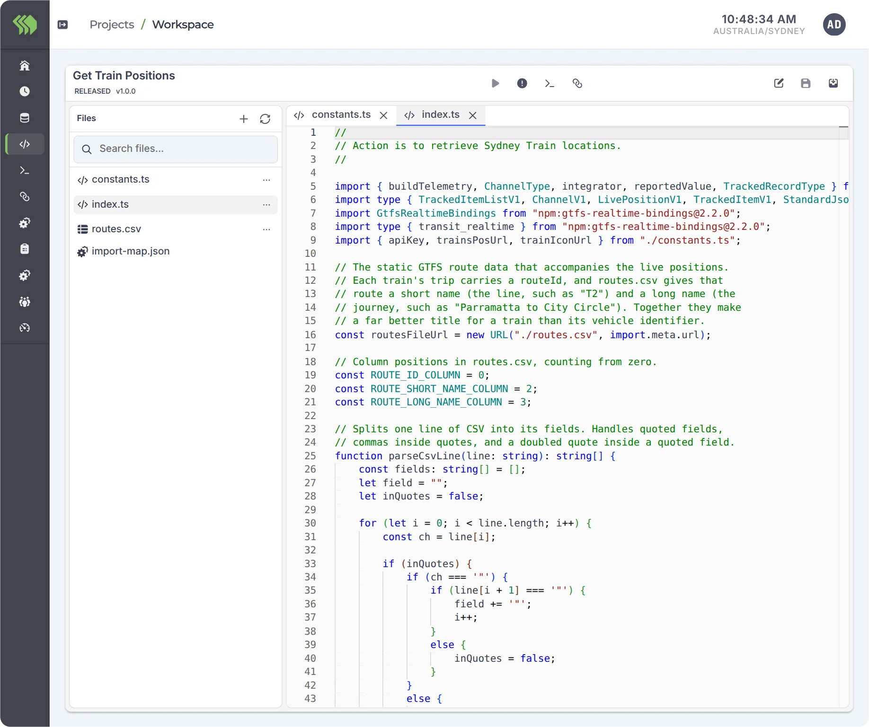The width and height of the screenshot is (869, 727).
Task: Click line number 25 in the gutter
Action: click(310, 456)
